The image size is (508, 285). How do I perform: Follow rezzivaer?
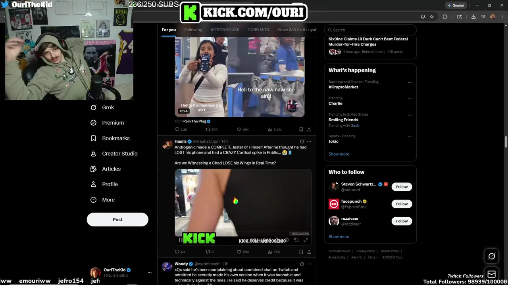click(402, 221)
